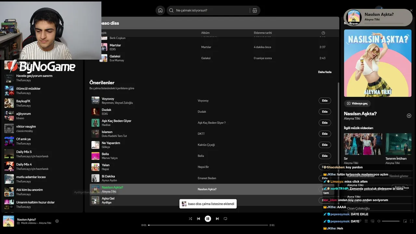Click the Videoya geç button
This screenshot has height=234, width=416.
coord(357,103)
